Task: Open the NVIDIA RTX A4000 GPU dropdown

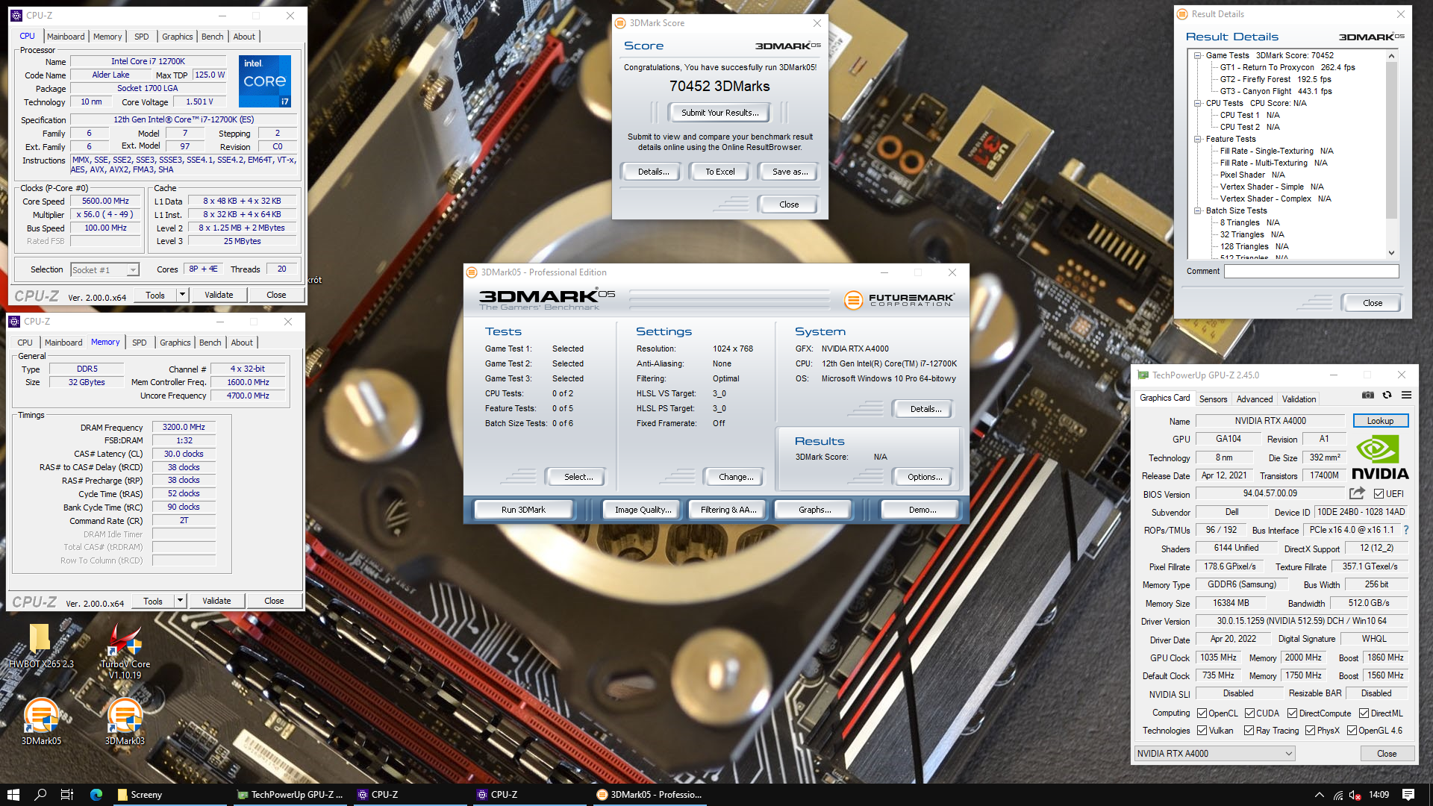Action: point(1214,754)
